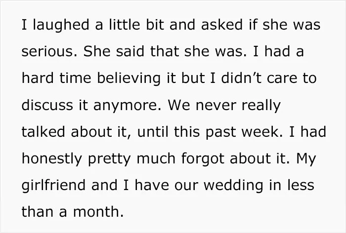Click the word "laughed" in first line

61,25
